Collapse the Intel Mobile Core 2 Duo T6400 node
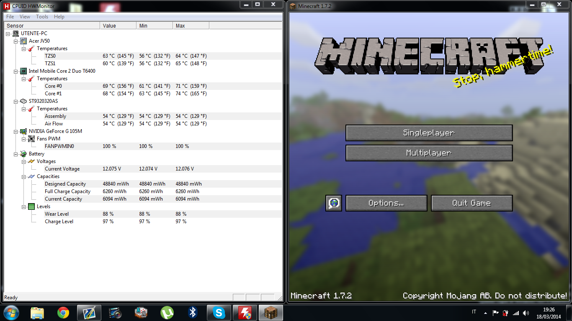 pyautogui.click(x=16, y=71)
